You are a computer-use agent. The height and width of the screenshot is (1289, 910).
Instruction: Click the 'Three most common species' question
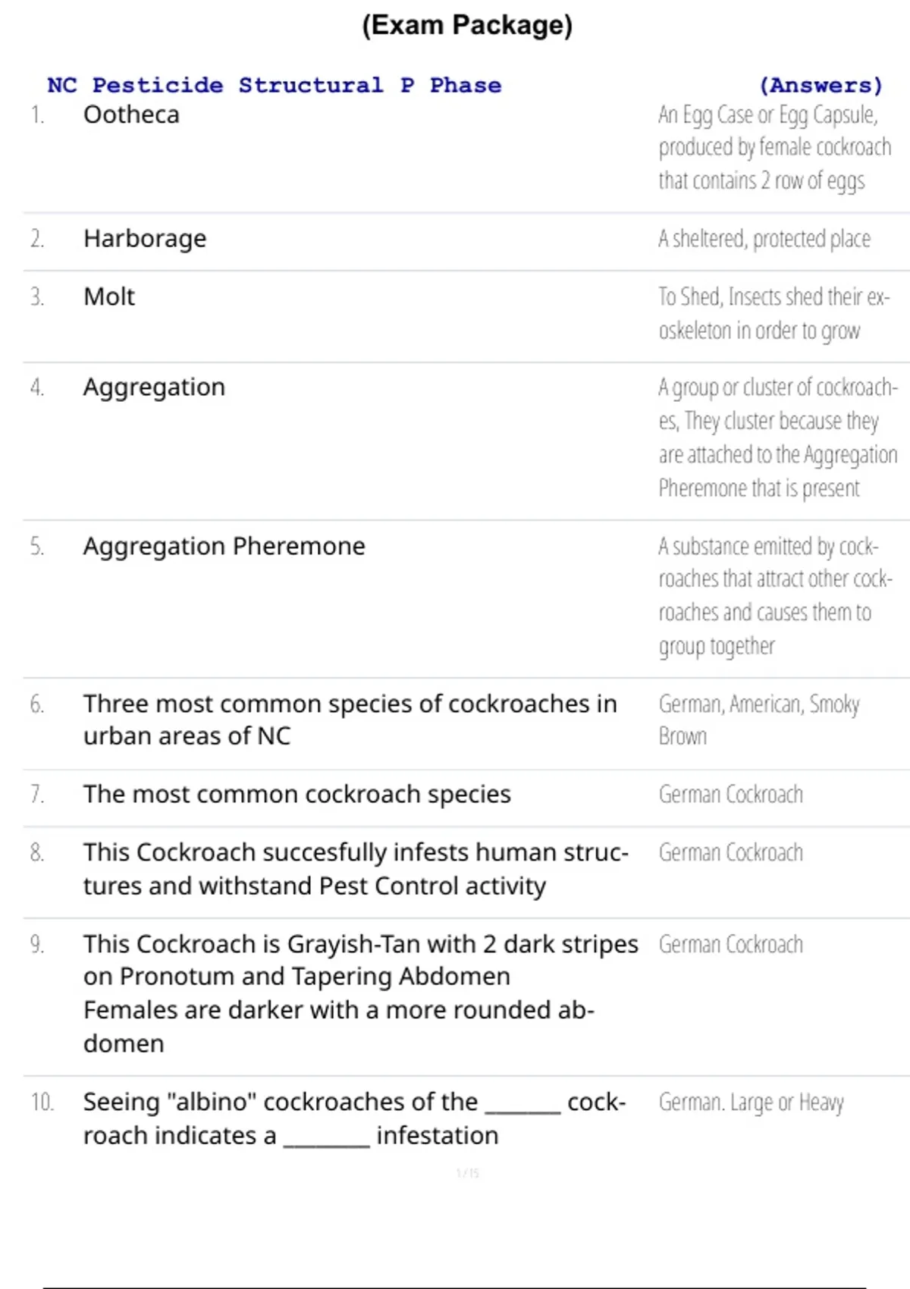(350, 720)
